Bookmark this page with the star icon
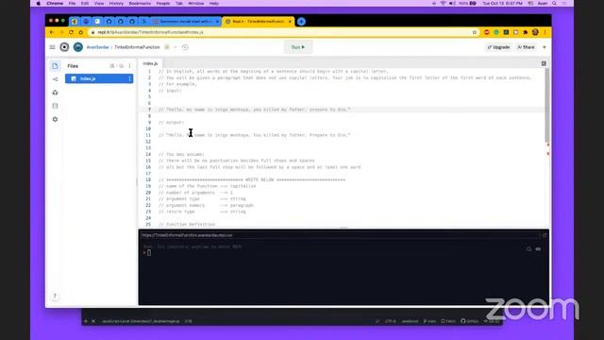604x340 pixels. pos(475,32)
